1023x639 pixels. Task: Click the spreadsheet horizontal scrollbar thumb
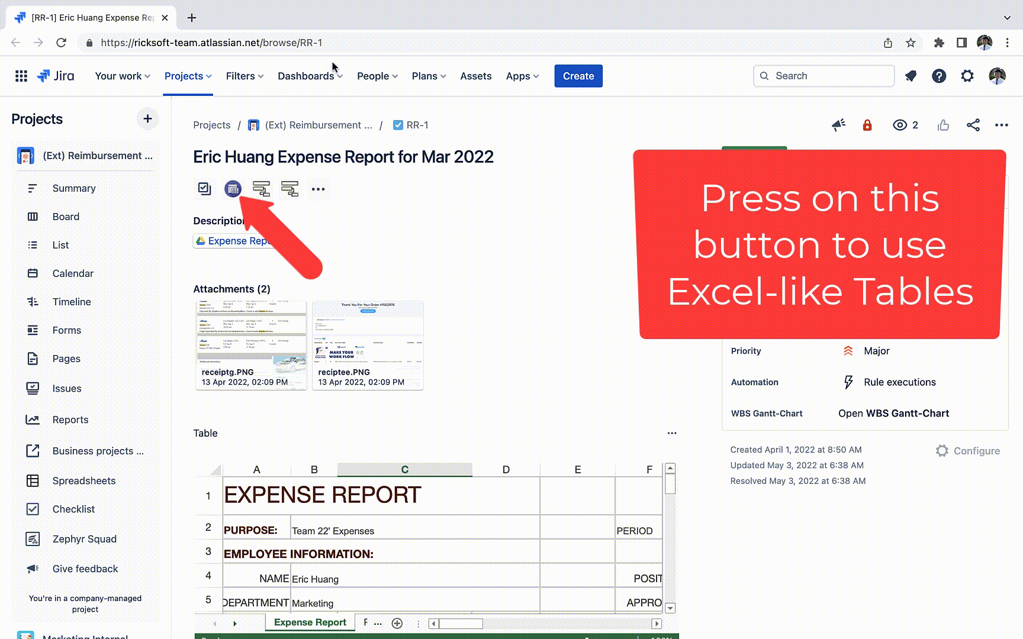tap(461, 623)
